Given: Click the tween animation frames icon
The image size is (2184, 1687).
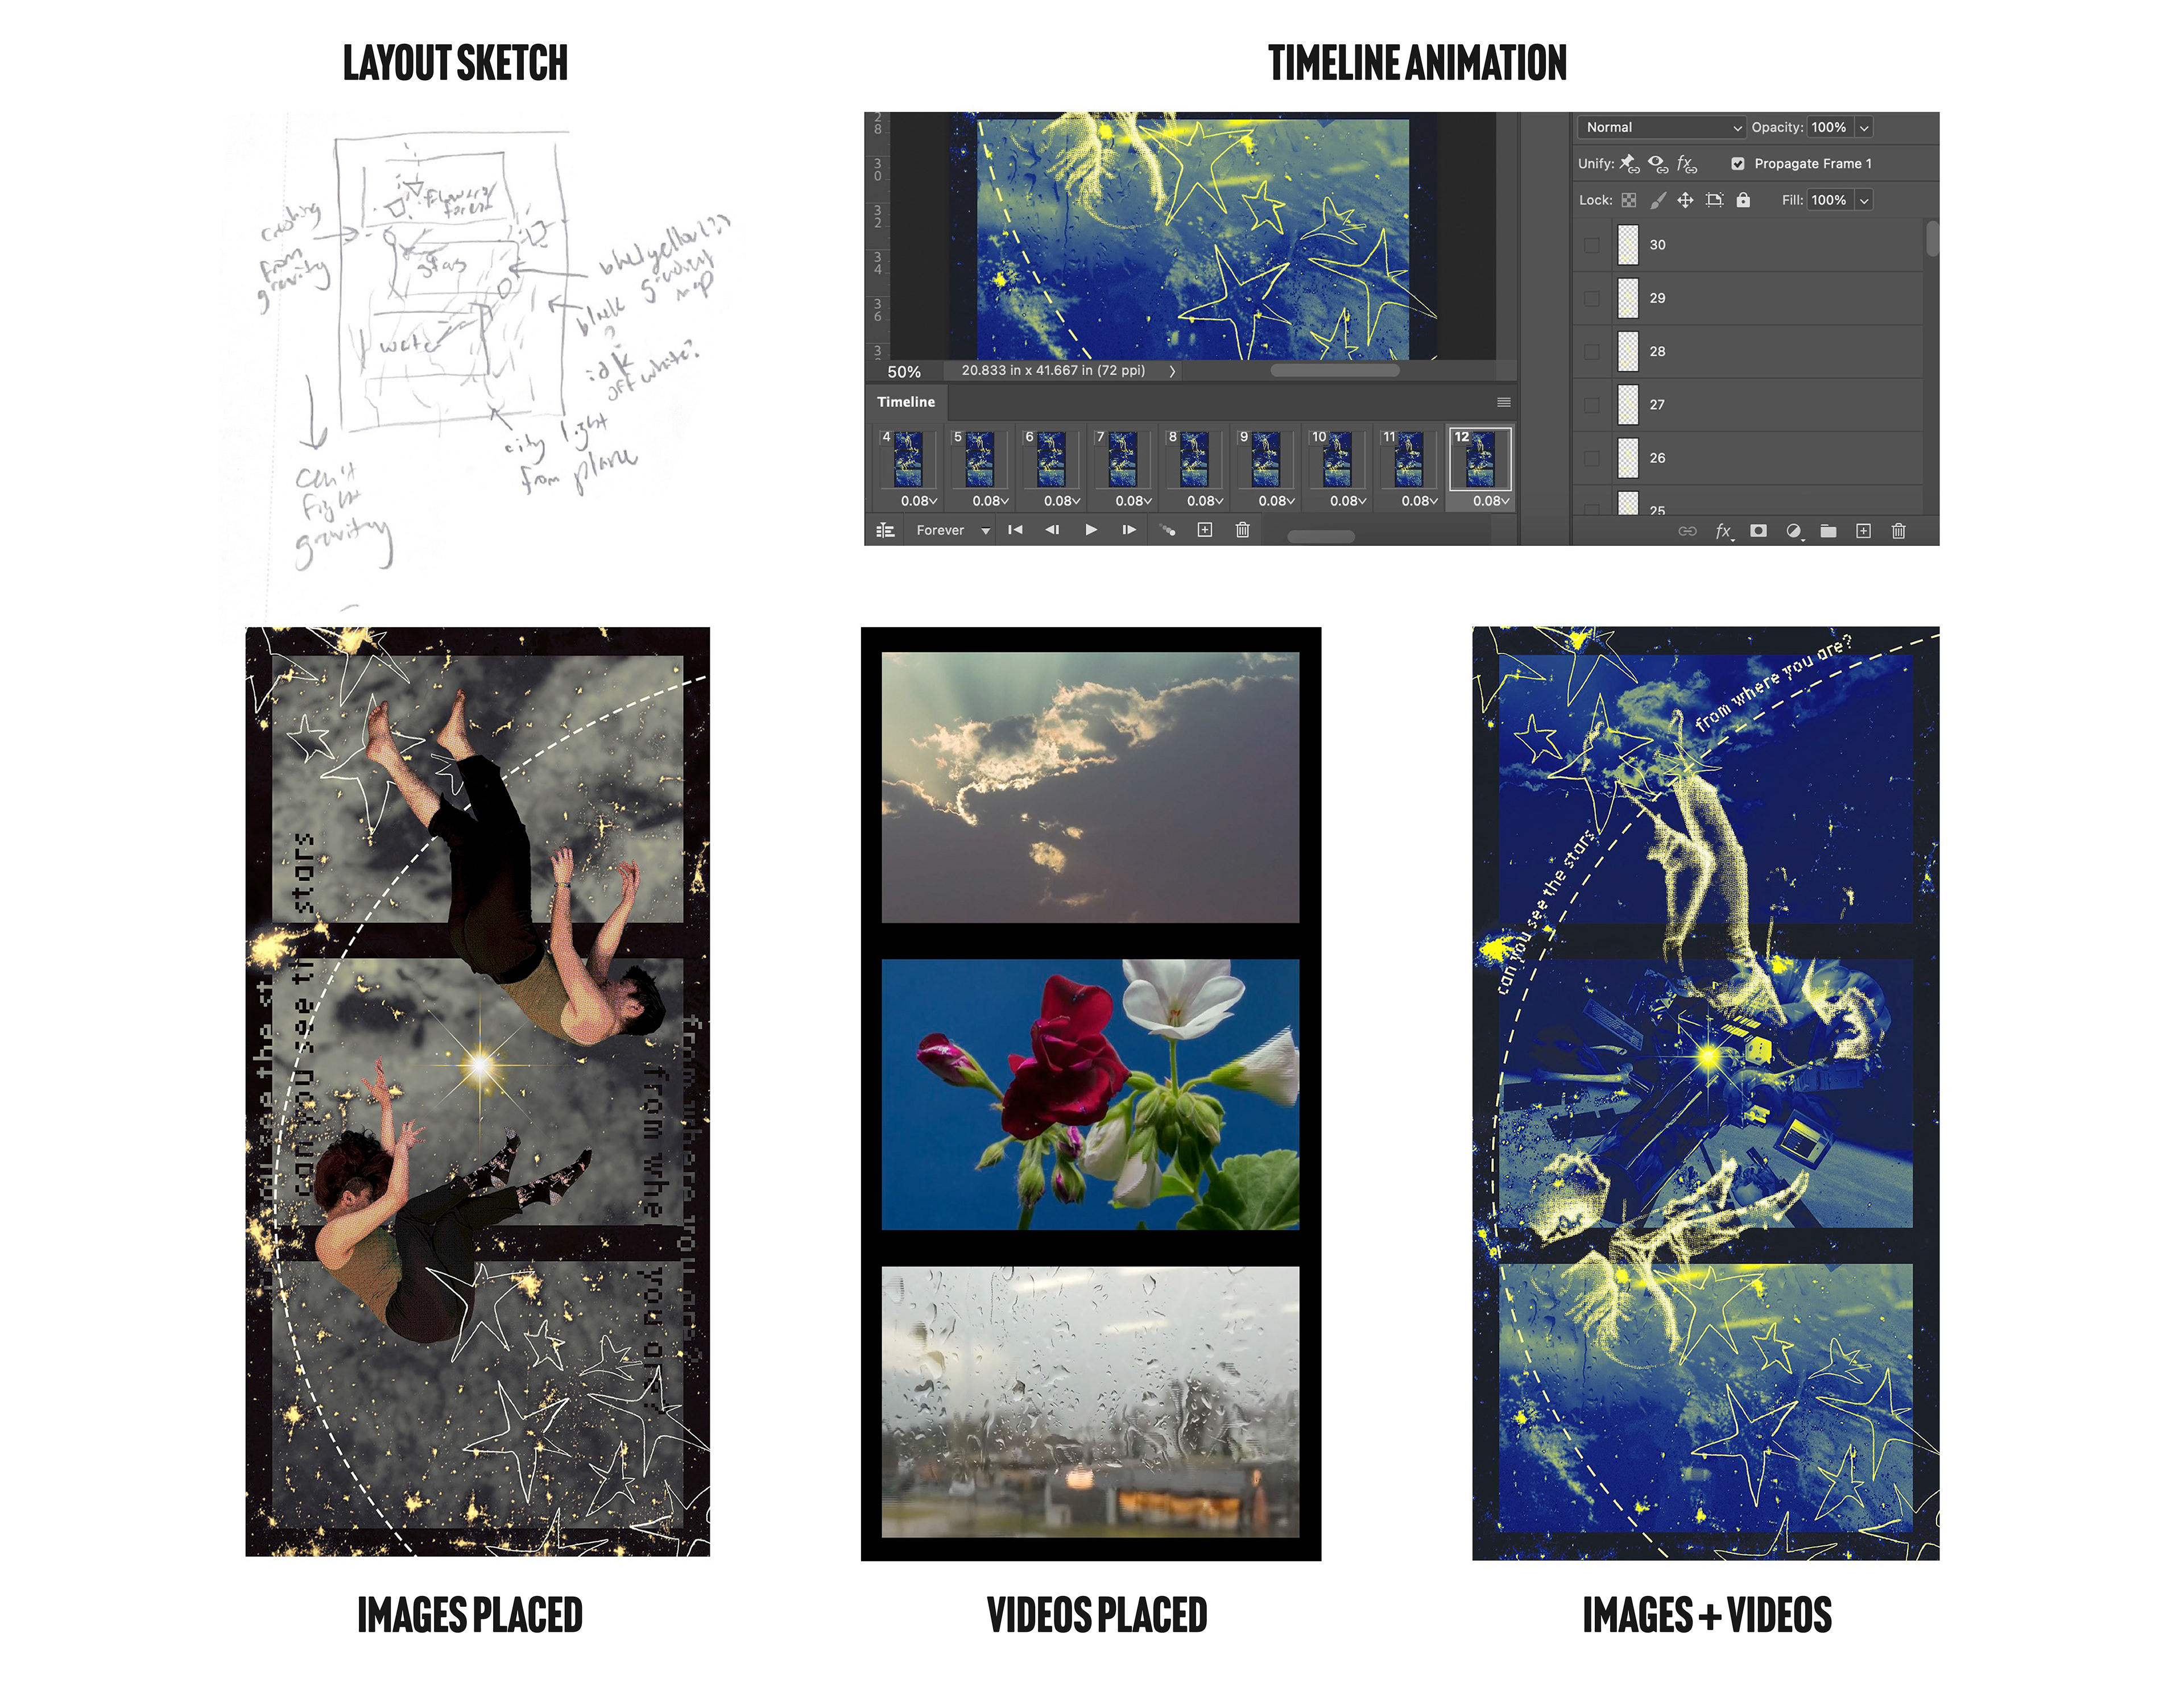Looking at the screenshot, I should pyautogui.click(x=1167, y=530).
